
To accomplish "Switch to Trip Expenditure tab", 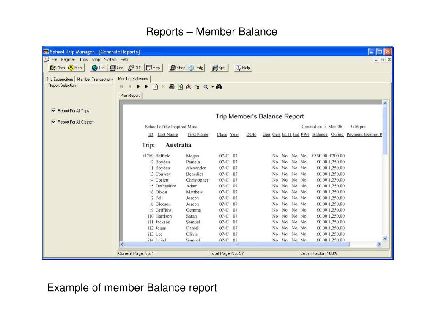I will pos(60,79).
